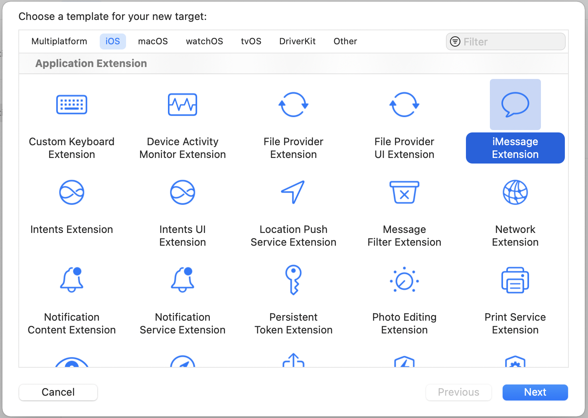The width and height of the screenshot is (588, 418).
Task: Choose the Network Extension globe icon
Action: [515, 192]
